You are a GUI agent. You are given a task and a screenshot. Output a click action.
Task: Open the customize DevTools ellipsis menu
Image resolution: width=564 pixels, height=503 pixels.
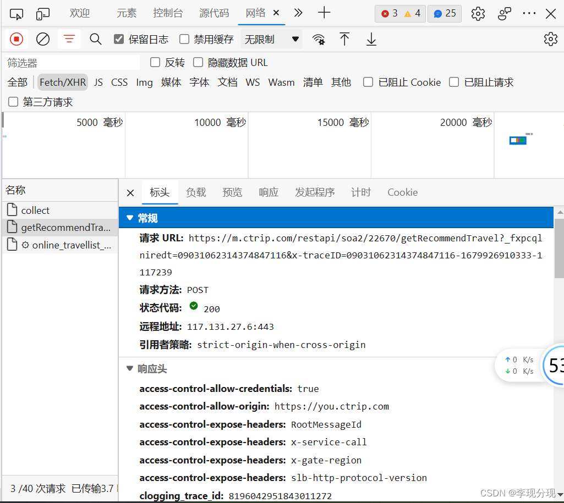[x=529, y=13]
